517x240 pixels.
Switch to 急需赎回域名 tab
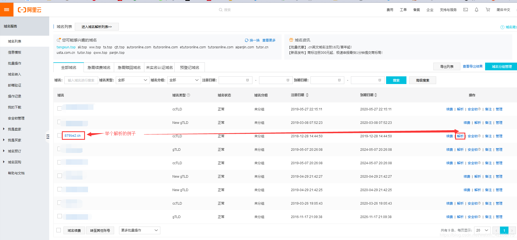coord(129,68)
